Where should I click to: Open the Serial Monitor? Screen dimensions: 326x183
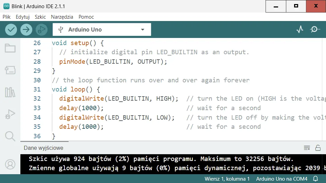tap(315, 29)
